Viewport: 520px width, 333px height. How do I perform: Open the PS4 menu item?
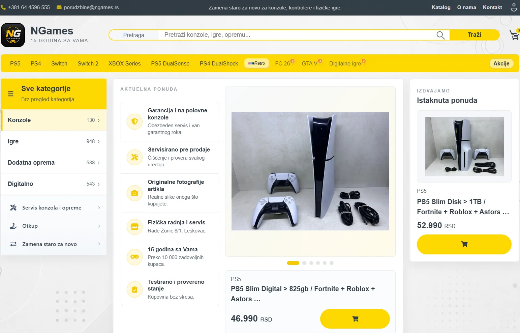point(36,63)
